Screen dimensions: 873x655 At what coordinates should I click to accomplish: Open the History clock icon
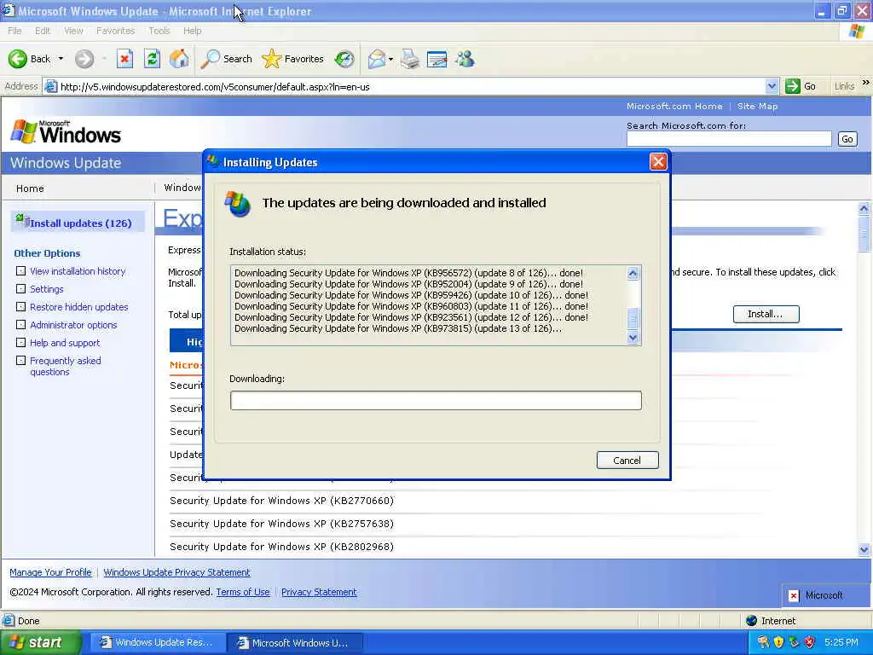point(344,59)
